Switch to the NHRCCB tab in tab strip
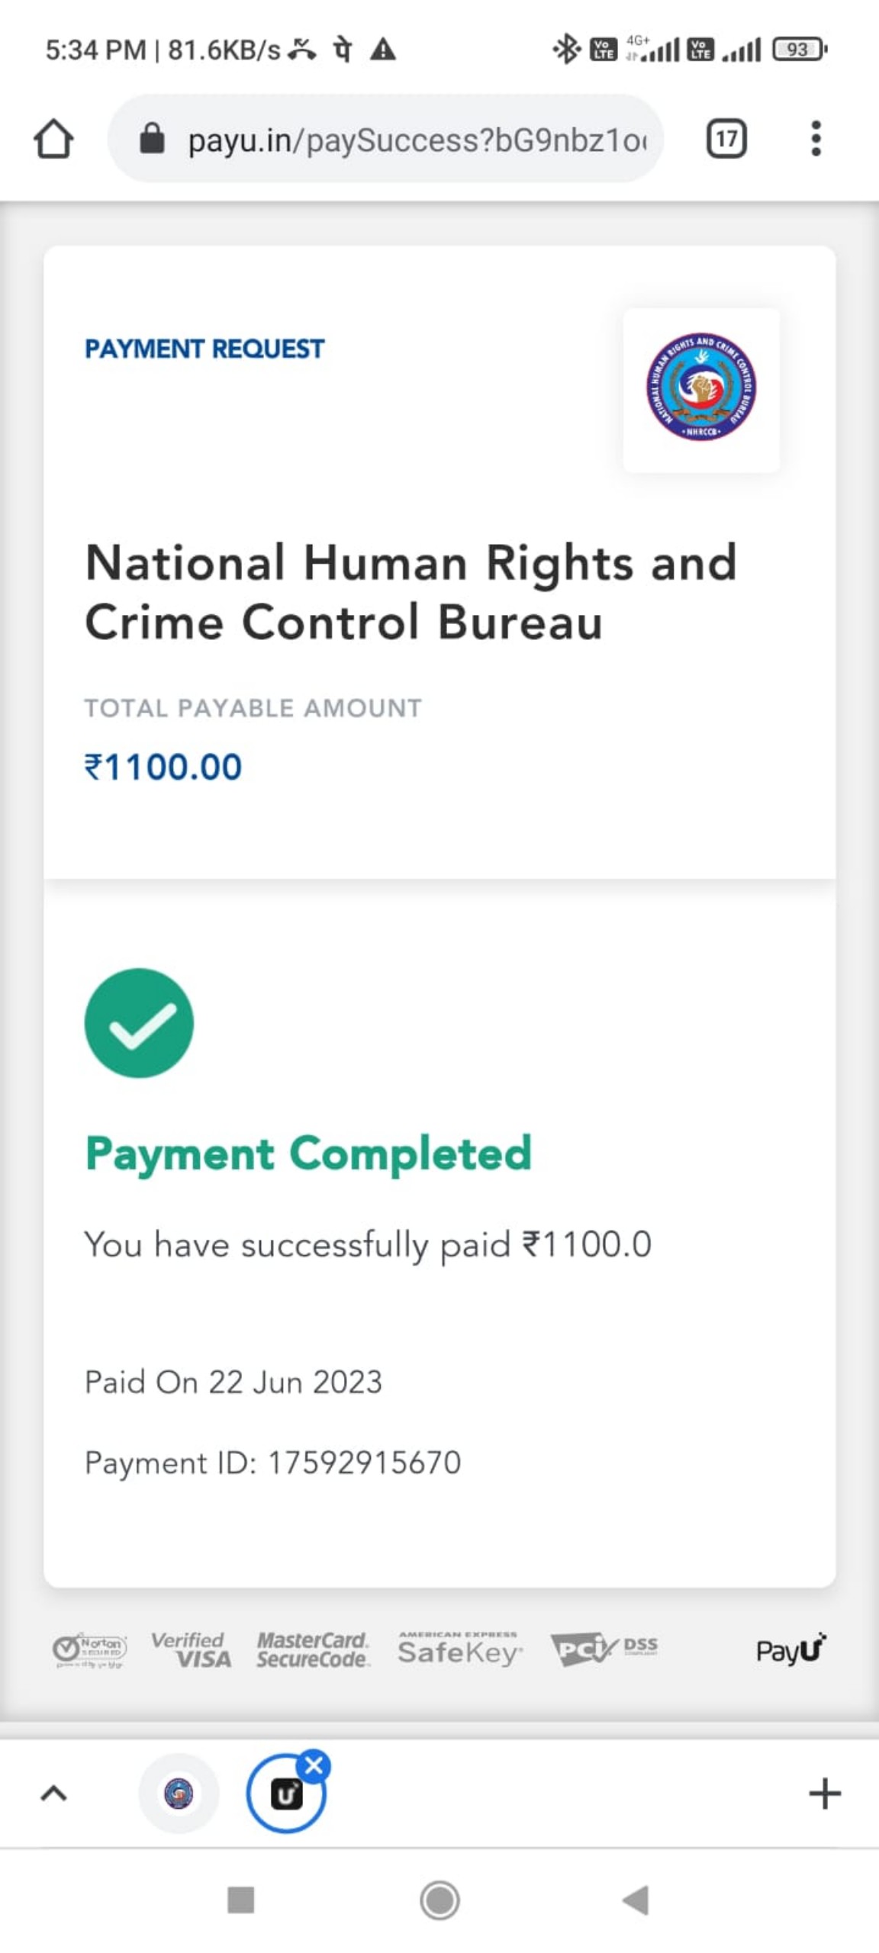 pos(179,1793)
